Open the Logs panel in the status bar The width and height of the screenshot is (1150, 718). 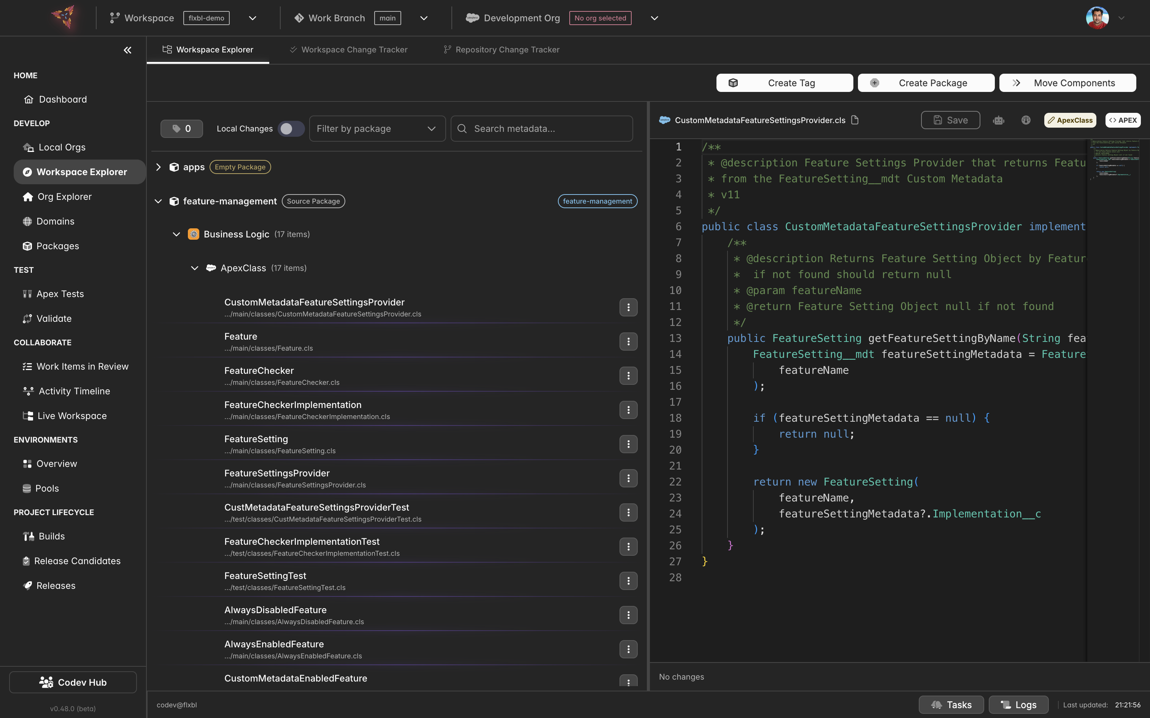[x=1018, y=705]
